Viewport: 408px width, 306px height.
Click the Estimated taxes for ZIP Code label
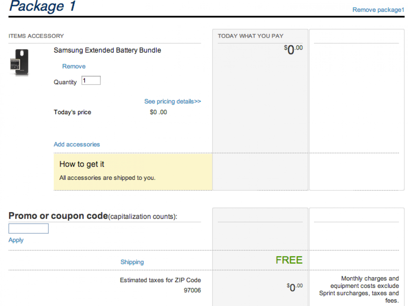(x=160, y=280)
